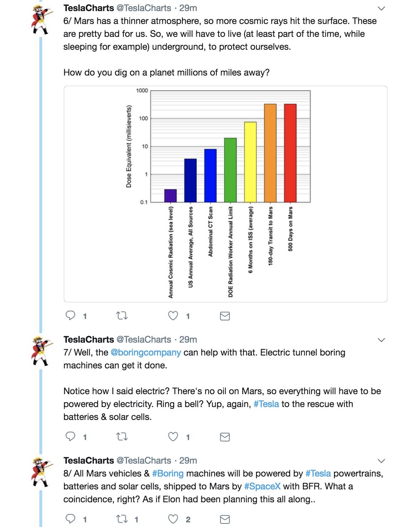
Task: Open the #Boring hashtag in tweet 8
Action: pos(168,473)
